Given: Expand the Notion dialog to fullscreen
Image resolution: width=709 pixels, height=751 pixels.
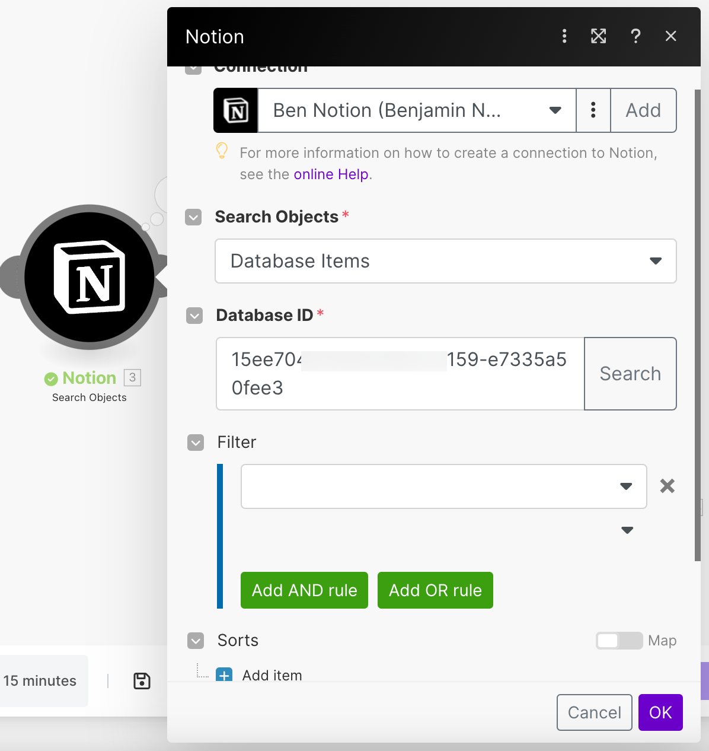Looking at the screenshot, I should (599, 36).
